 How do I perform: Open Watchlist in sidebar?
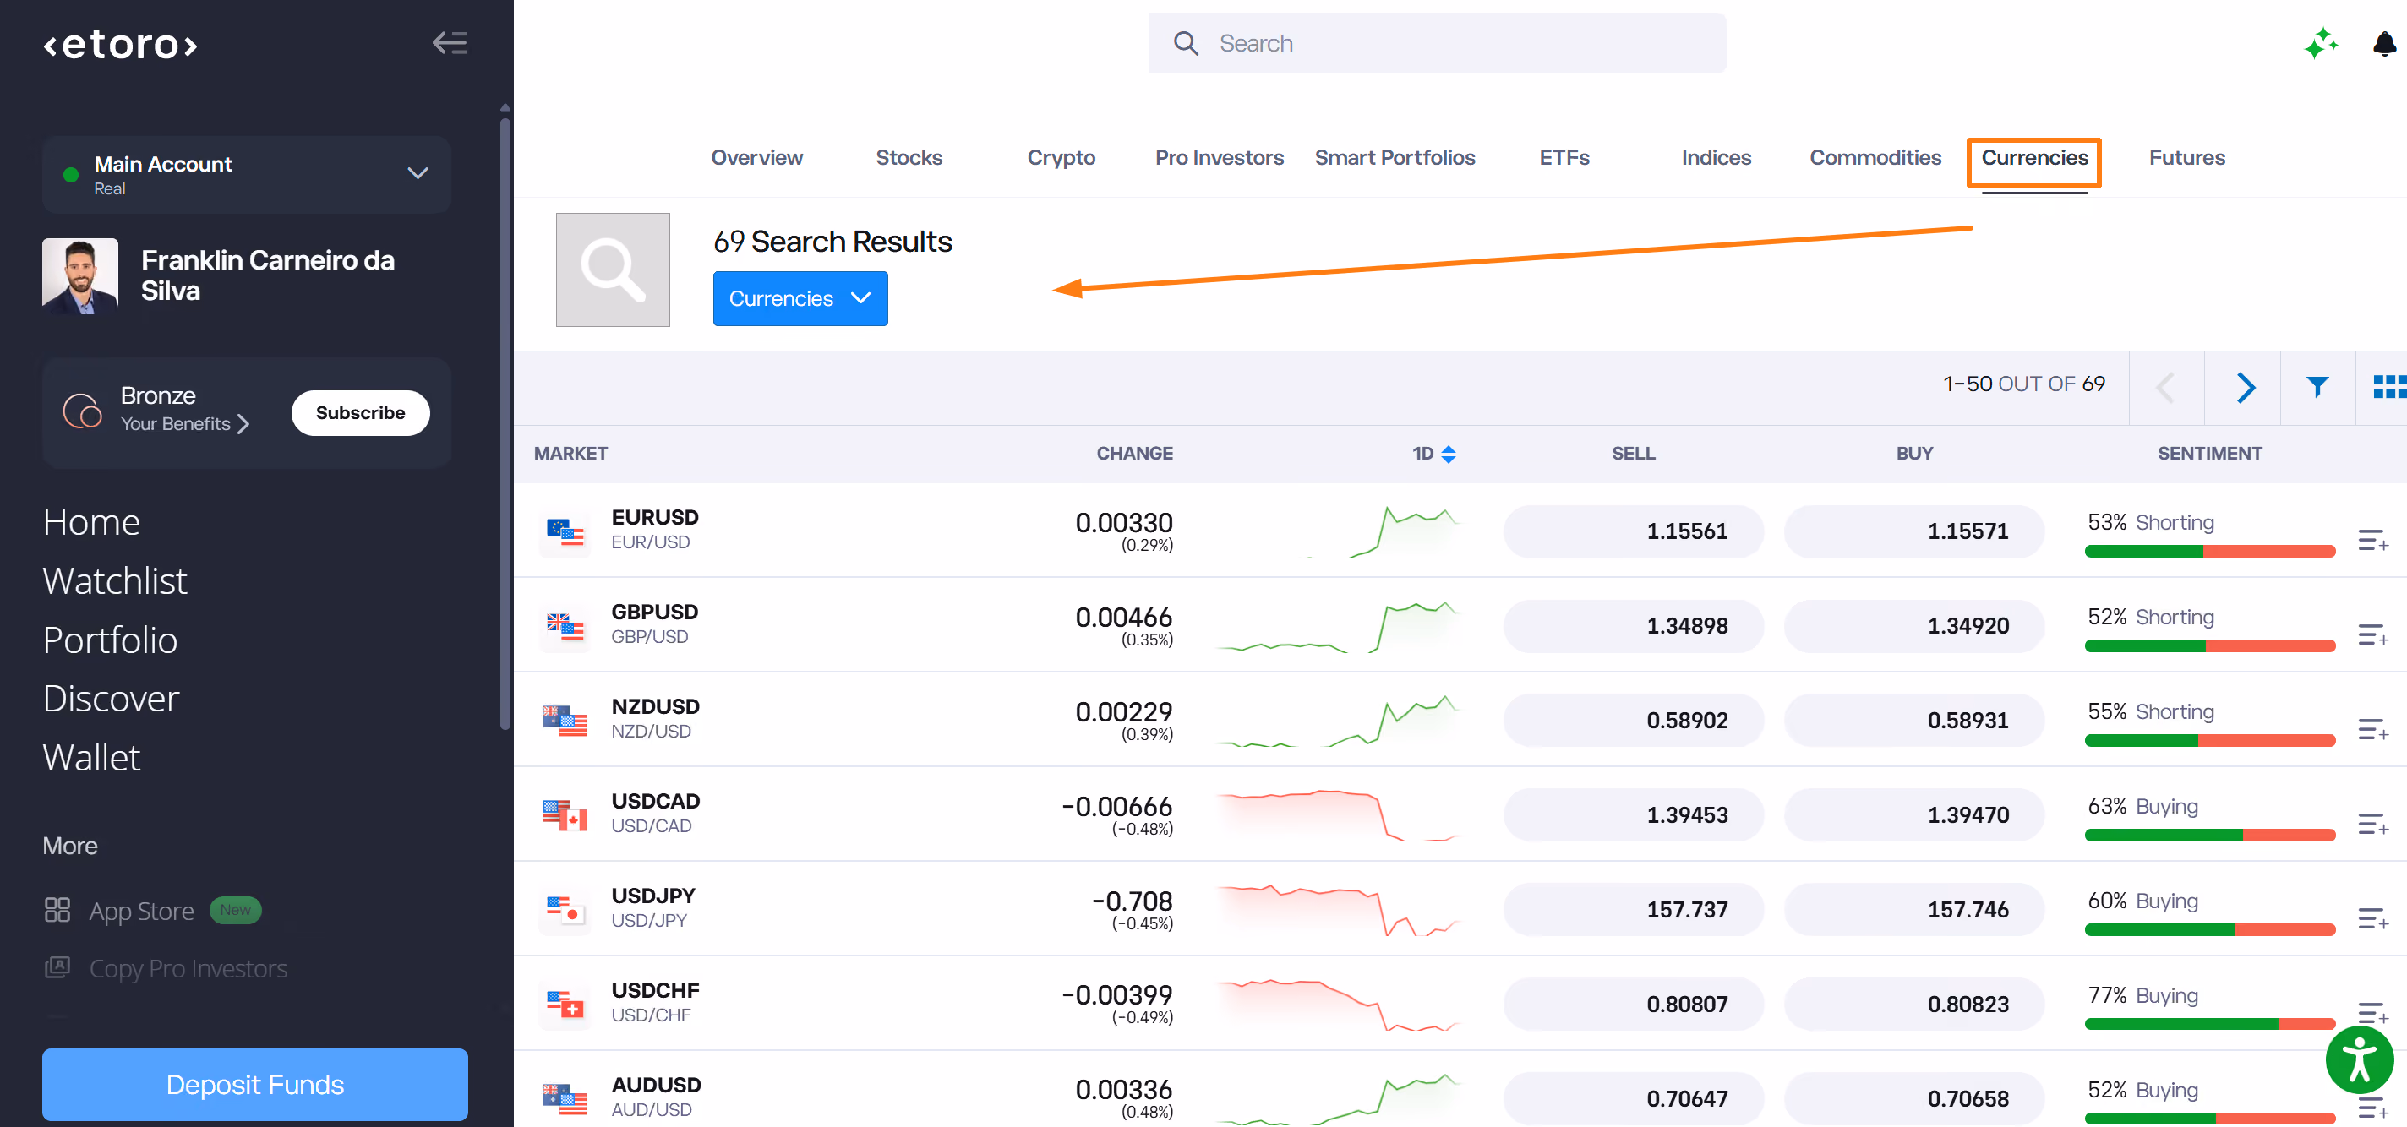pyautogui.click(x=115, y=580)
